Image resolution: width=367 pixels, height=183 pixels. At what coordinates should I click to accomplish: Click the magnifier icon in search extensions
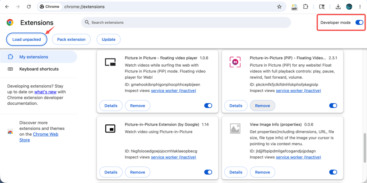[x=87, y=22]
